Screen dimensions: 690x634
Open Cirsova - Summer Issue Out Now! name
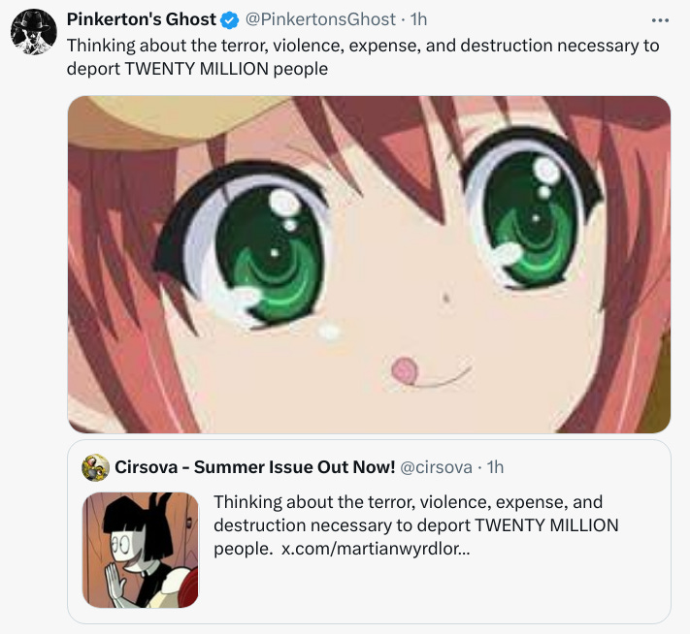tap(255, 467)
